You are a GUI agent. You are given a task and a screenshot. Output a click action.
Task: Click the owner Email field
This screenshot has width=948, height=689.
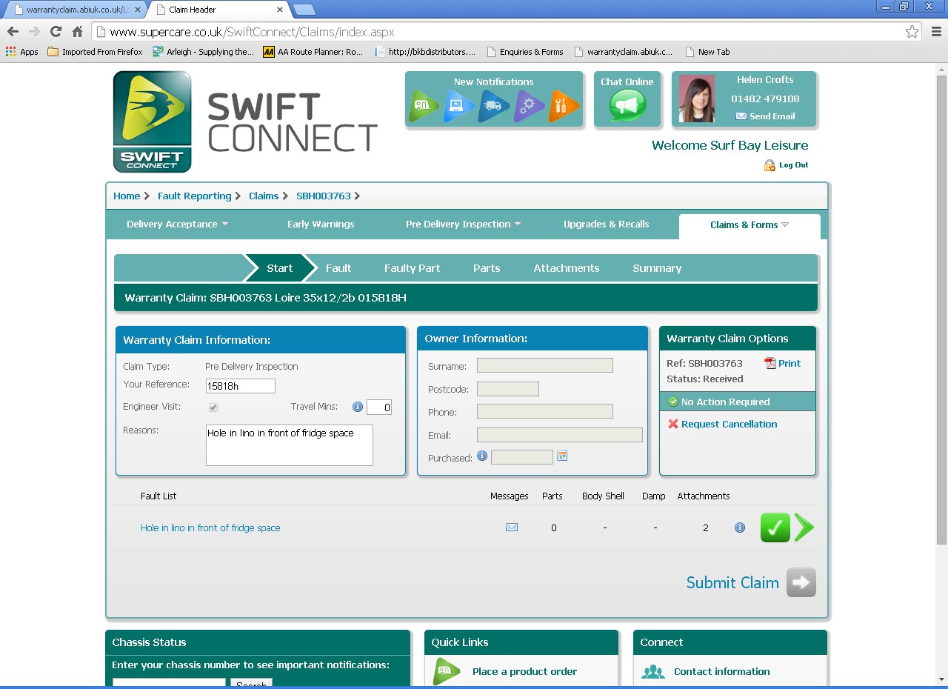point(560,435)
